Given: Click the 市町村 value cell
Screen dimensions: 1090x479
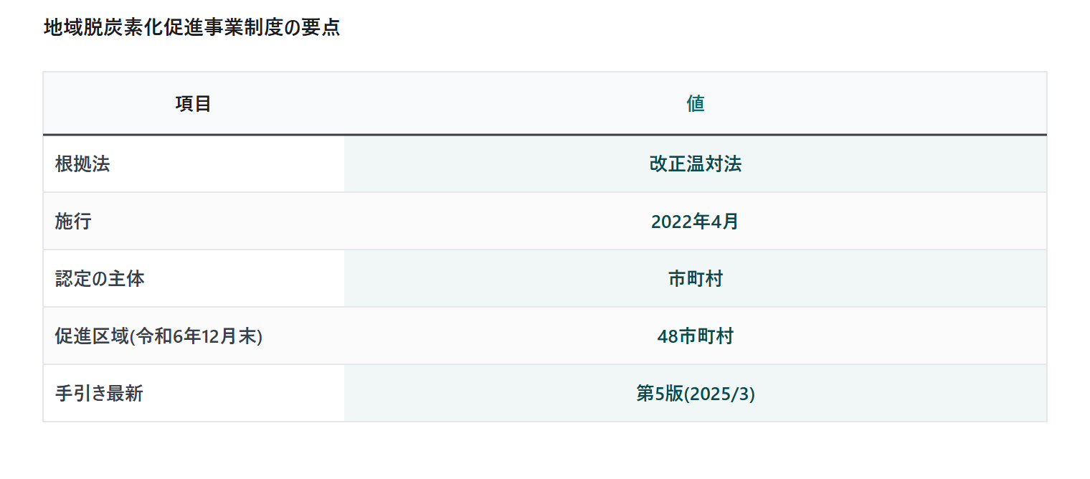Looking at the screenshot, I should tap(696, 279).
